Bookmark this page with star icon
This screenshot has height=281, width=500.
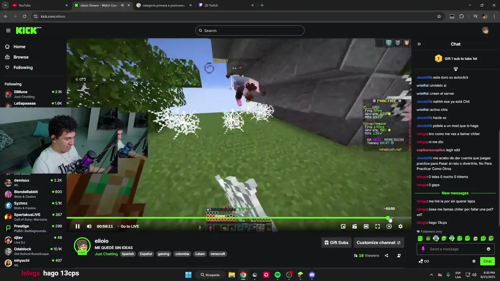click(439, 16)
